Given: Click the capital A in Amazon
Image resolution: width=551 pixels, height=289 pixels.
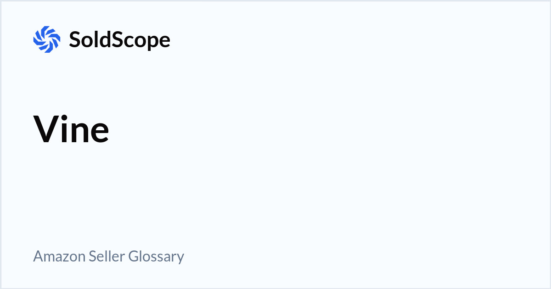Looking at the screenshot, I should 38,256.
